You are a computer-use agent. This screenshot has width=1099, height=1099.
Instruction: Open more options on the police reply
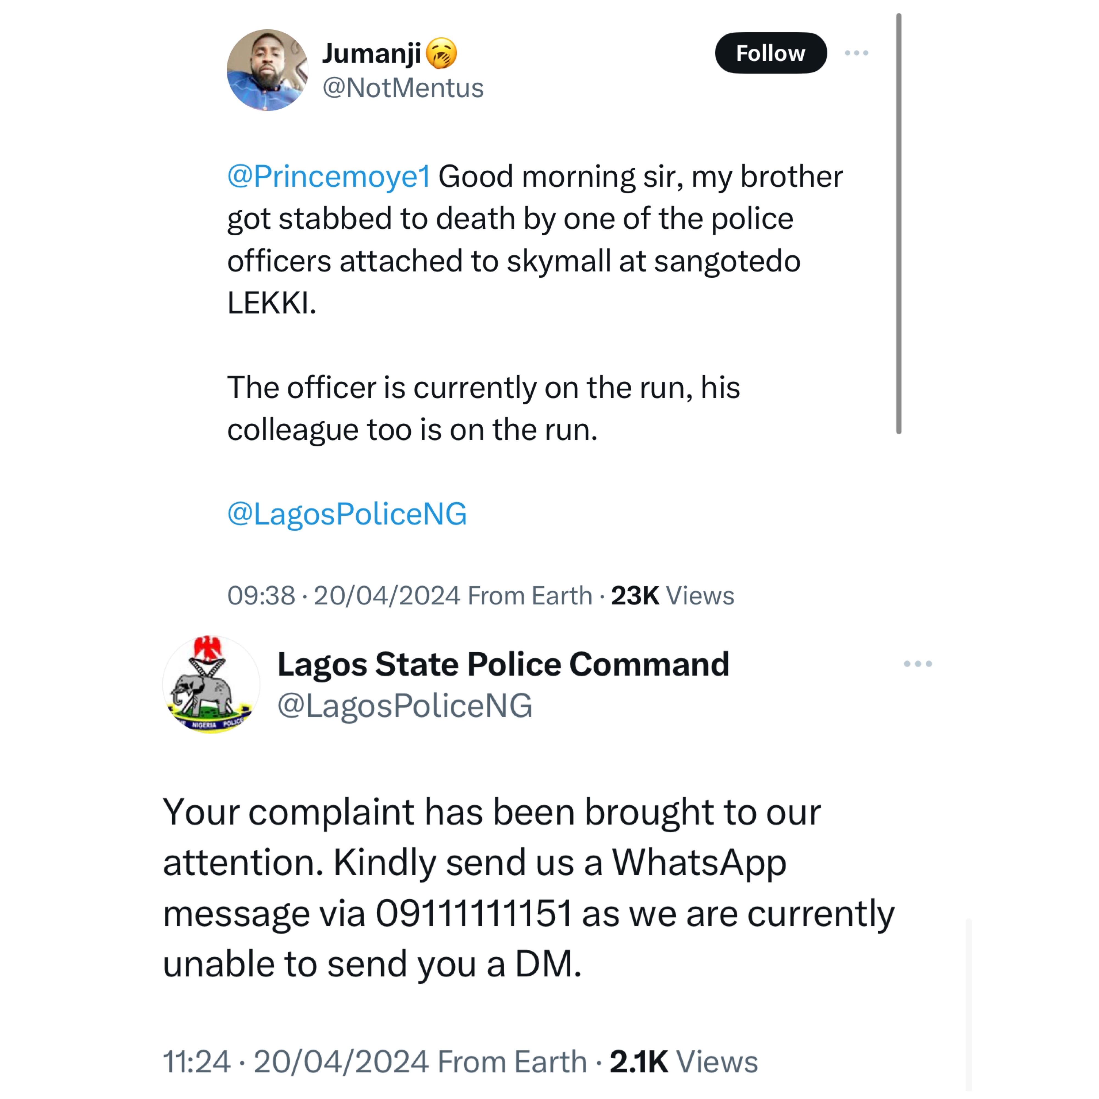pyautogui.click(x=918, y=664)
